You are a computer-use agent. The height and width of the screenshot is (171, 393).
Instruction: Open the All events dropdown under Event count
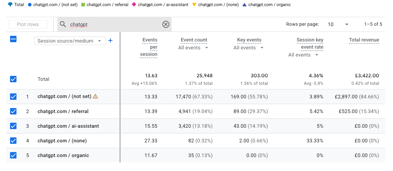(193, 48)
